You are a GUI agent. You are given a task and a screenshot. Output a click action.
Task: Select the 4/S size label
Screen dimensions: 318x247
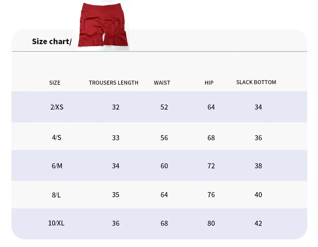[57, 138]
